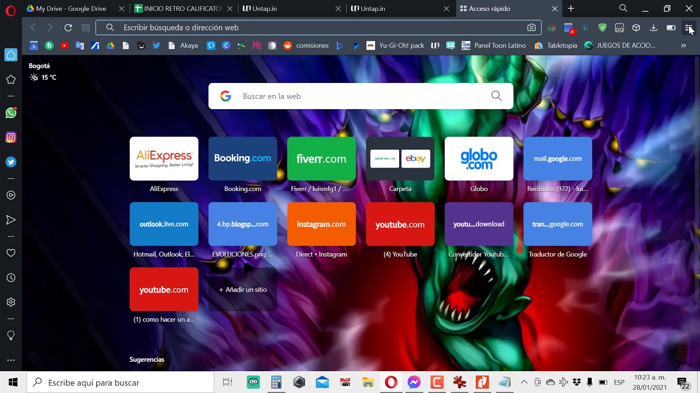Open sidebar three-dots setup menu
Viewport: 700px width, 393px height.
pos(11,360)
